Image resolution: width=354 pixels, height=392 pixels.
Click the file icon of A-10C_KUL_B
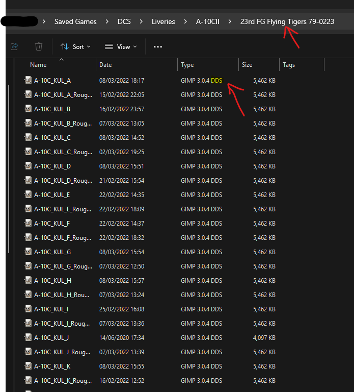pos(28,109)
